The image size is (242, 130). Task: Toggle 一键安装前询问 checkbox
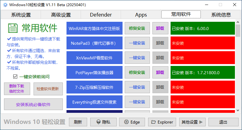click(15, 76)
